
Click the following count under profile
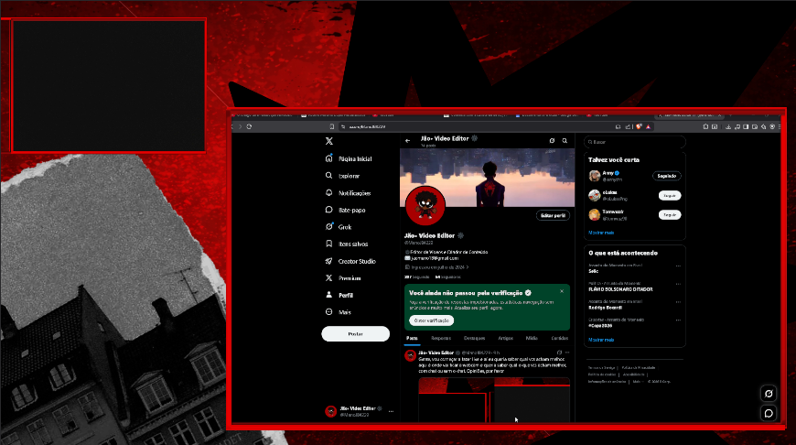[x=417, y=277]
